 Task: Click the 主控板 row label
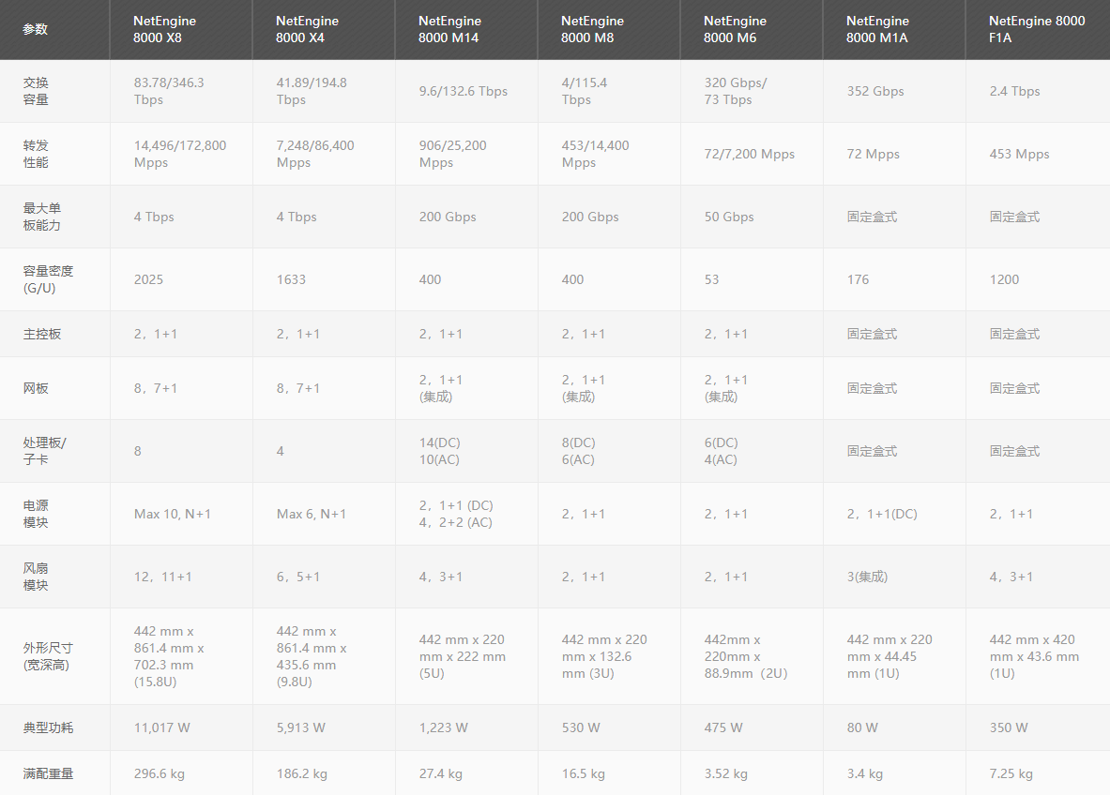pos(42,334)
